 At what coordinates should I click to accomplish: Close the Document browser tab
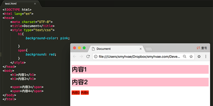point(140,49)
